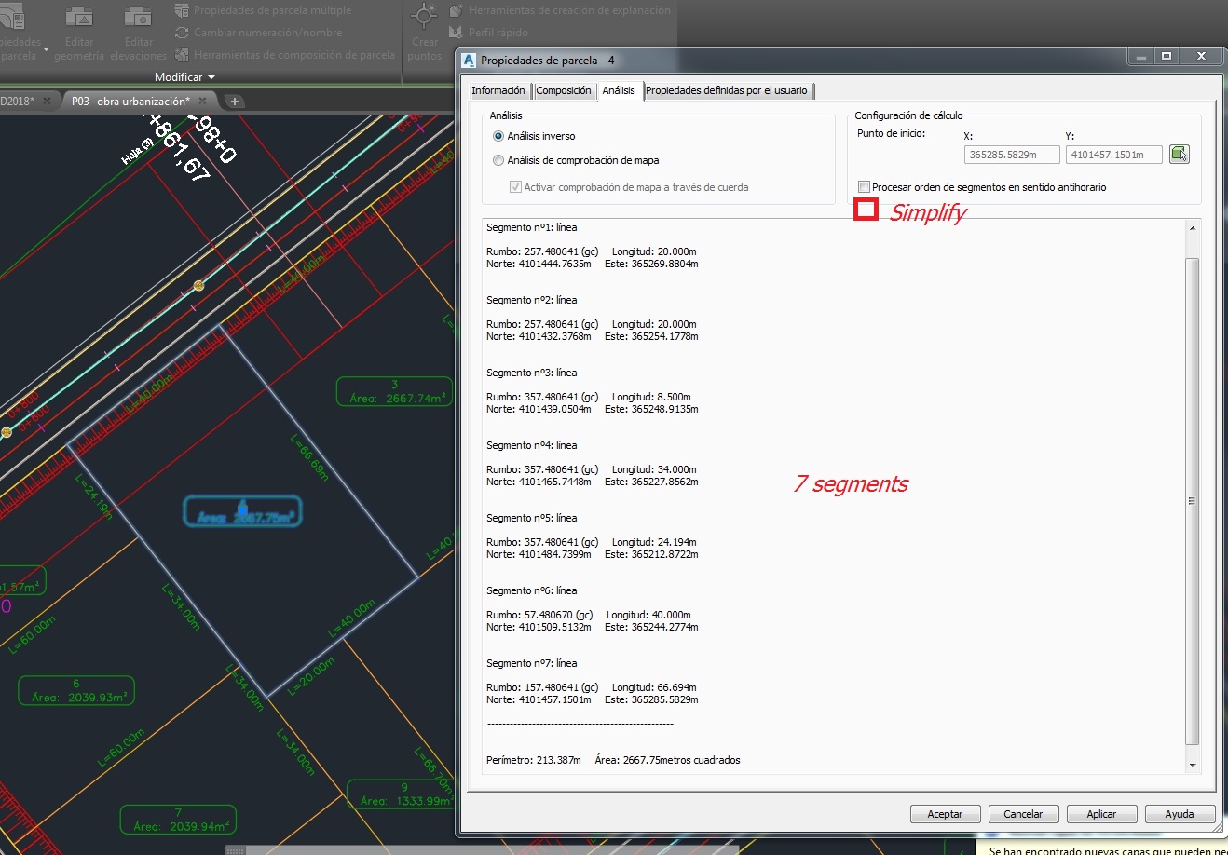Open Ayuda help button

1180,814
